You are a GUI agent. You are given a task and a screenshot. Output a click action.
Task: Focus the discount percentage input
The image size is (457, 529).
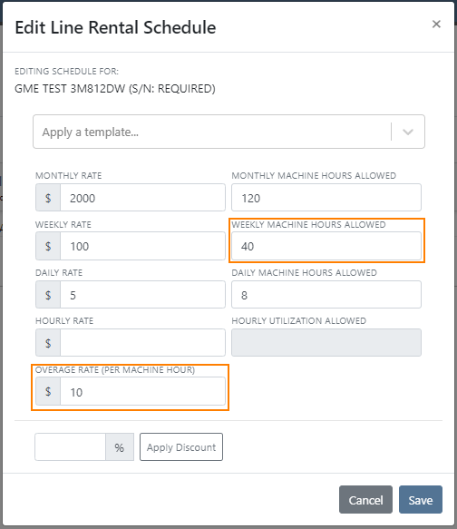[71, 447]
